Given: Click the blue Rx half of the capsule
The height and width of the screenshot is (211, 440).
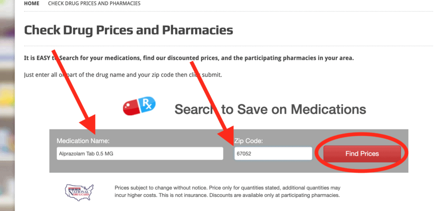Looking at the screenshot, I should (148, 104).
